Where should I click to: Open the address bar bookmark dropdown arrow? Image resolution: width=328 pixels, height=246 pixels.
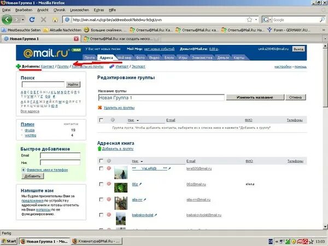[x=256, y=20]
